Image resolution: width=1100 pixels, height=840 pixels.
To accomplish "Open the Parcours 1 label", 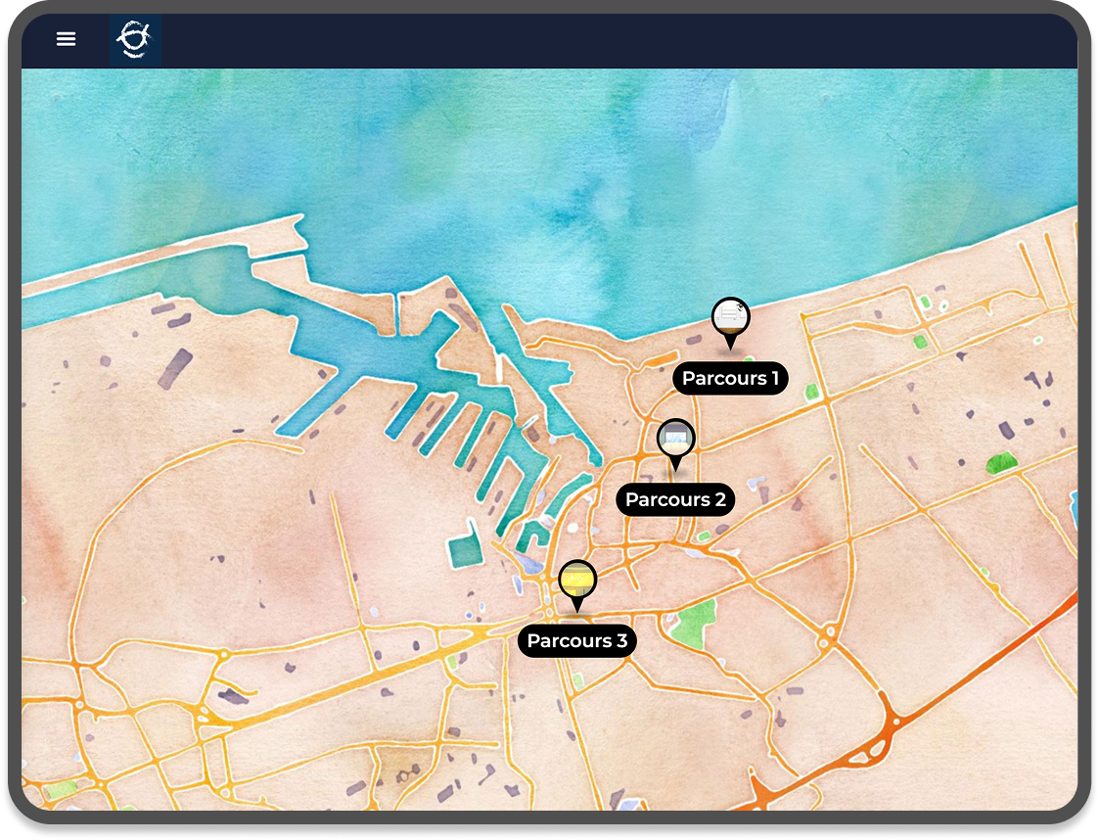I will pos(730,379).
